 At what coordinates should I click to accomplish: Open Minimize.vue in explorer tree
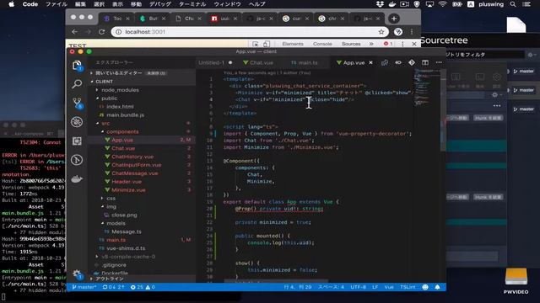pos(128,190)
